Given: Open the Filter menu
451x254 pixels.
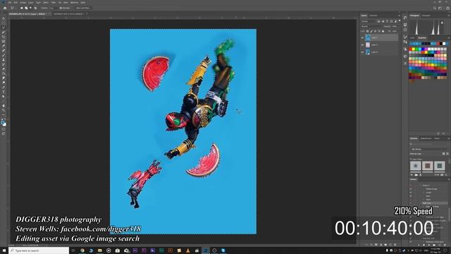Looking at the screenshot, I should [54, 2].
